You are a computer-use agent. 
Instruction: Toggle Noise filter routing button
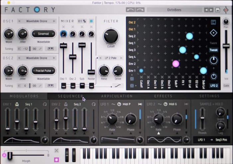(91, 85)
